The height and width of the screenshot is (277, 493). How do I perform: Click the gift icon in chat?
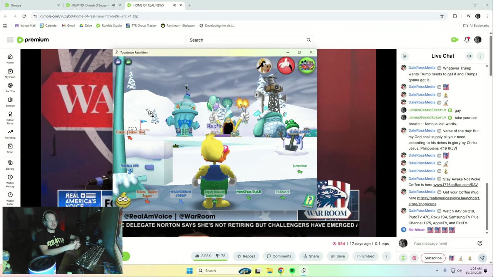[x=414, y=258]
